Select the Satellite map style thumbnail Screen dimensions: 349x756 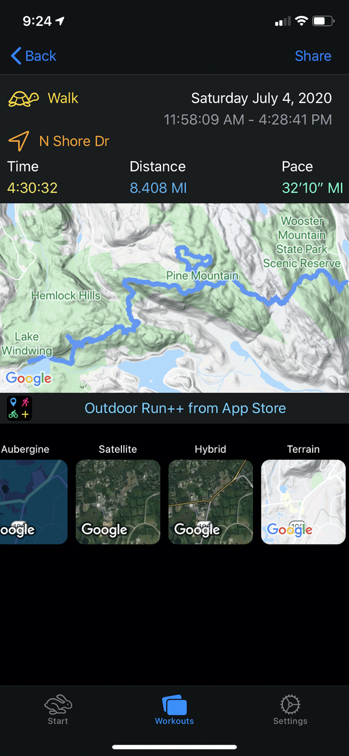(118, 502)
